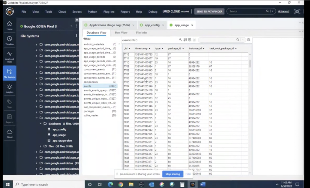Open the device selector dropdown arrow
This screenshot has width=310, height=188.
tap(71, 26)
